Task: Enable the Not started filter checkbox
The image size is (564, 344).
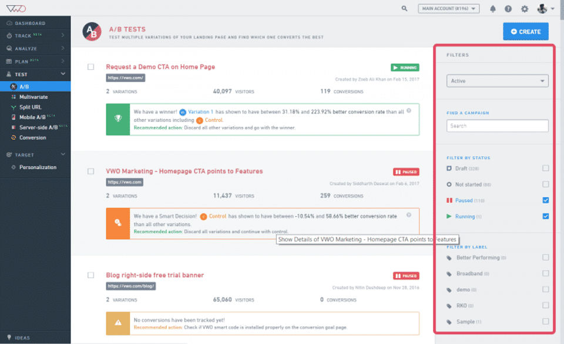Action: click(x=546, y=185)
